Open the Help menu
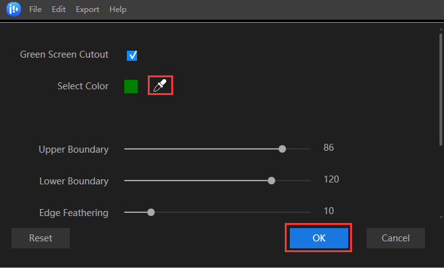Viewport: 444px width, 268px height. click(x=118, y=10)
